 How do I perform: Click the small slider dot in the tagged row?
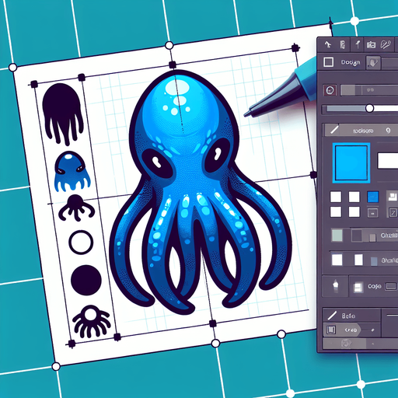372,330
